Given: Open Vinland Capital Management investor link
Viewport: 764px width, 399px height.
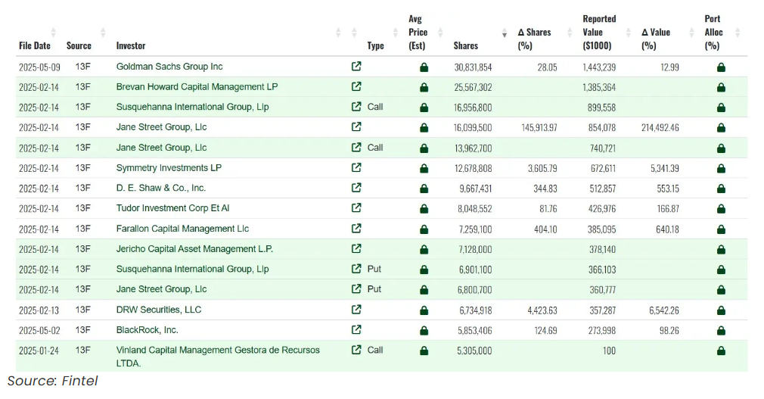Looking at the screenshot, I should pyautogui.click(x=218, y=351).
